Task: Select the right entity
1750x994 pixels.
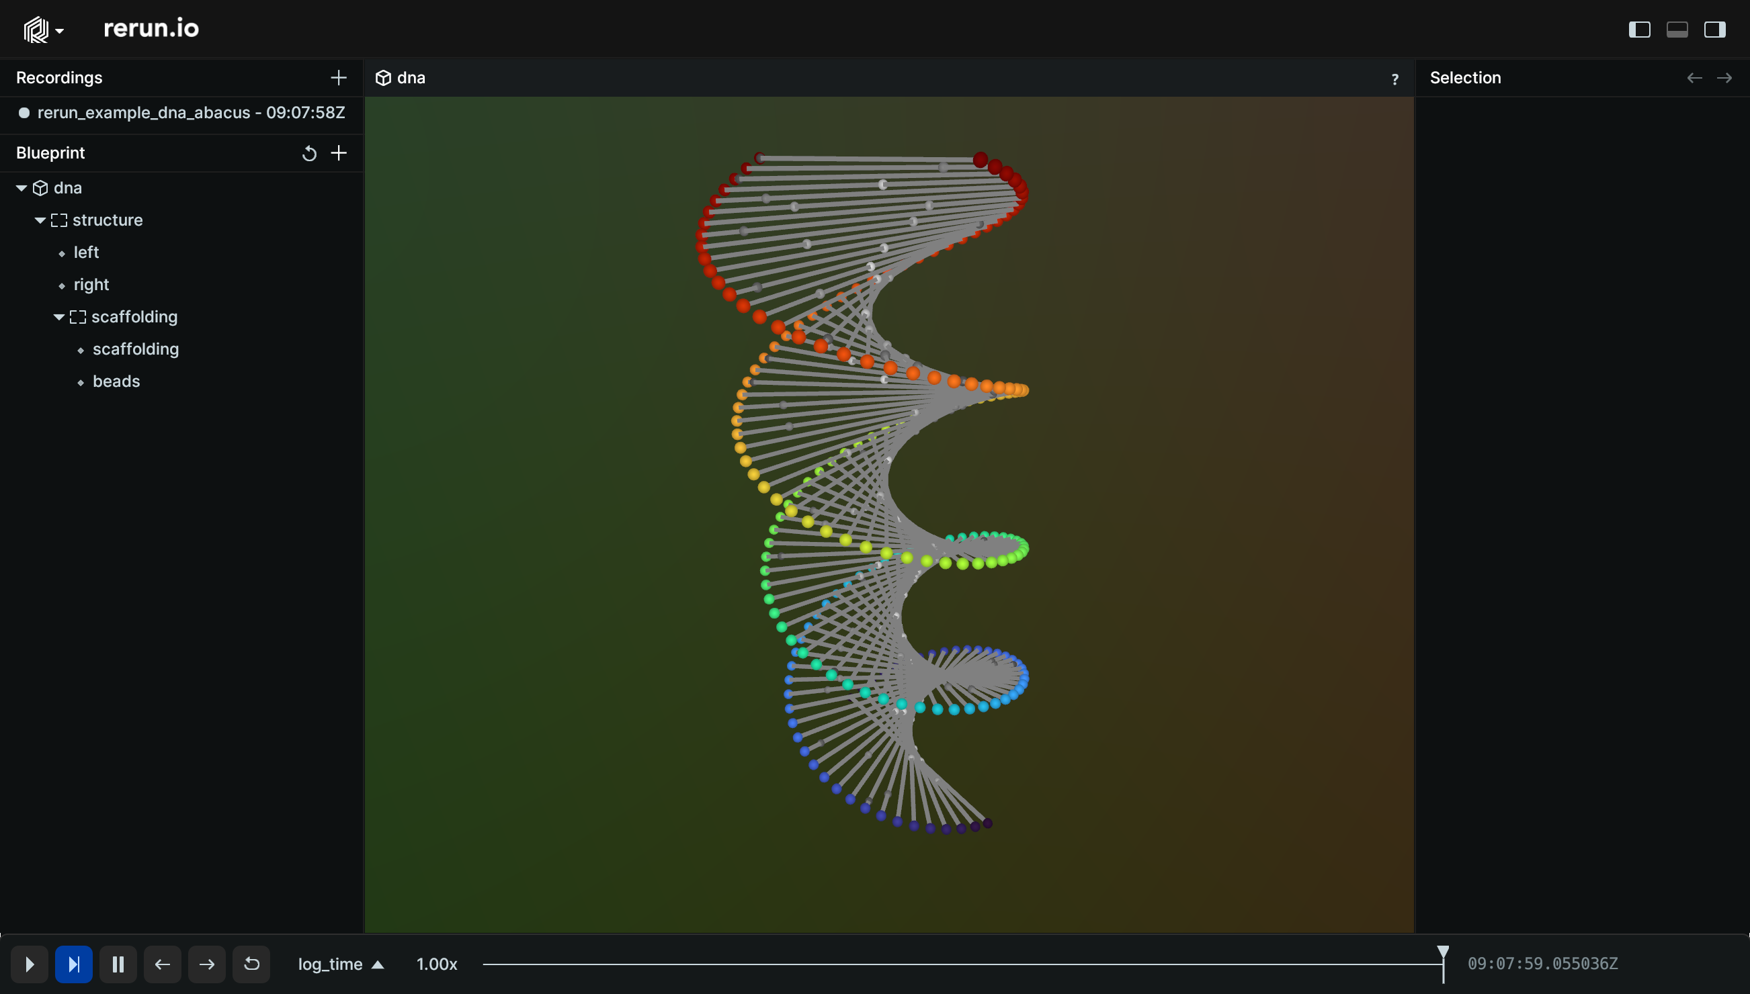Action: pyautogui.click(x=91, y=285)
